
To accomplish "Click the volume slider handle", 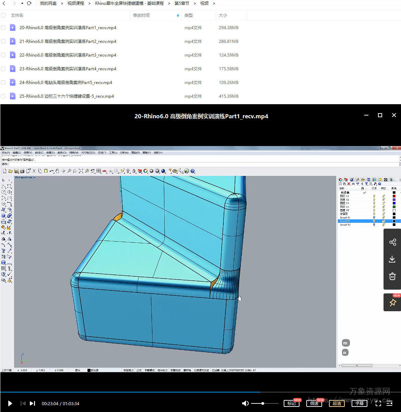I will click(263, 403).
